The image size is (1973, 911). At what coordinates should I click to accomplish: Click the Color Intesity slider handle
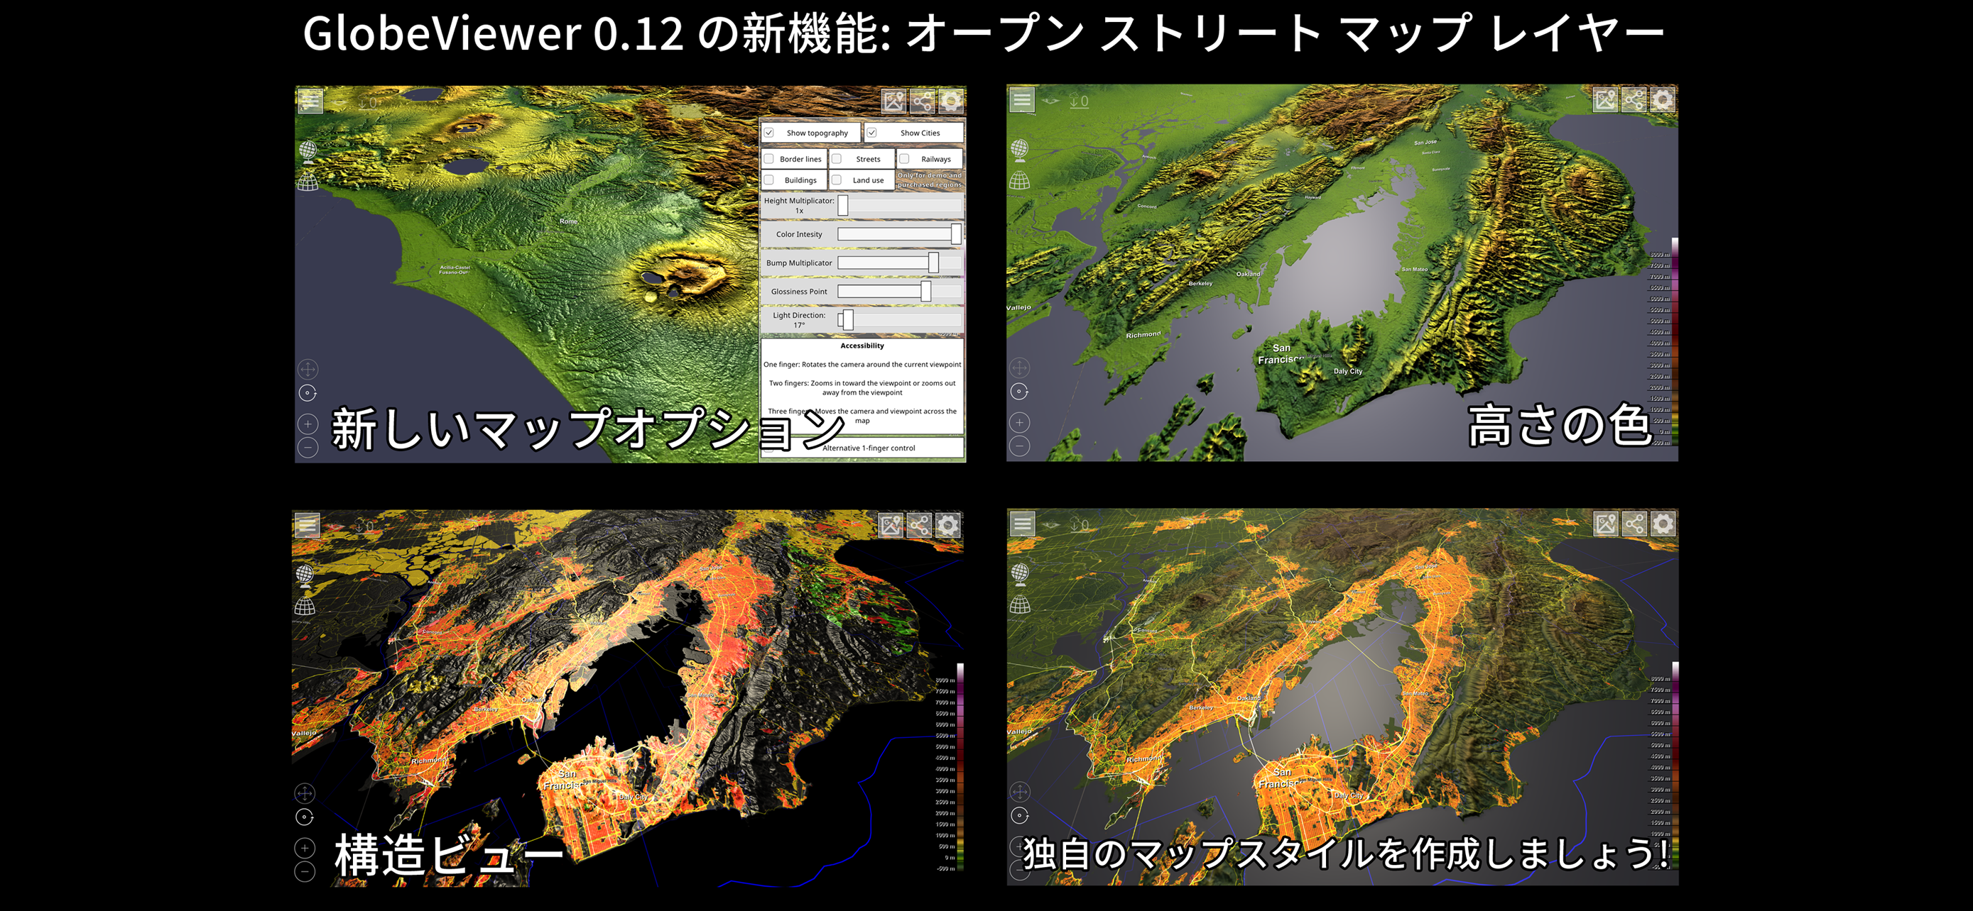956,234
